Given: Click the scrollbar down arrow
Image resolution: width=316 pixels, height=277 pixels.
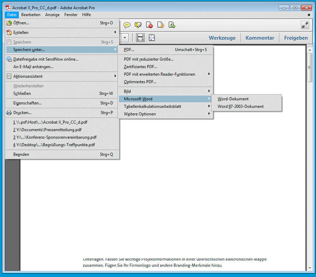Looking at the screenshot, I should pos(310,268).
